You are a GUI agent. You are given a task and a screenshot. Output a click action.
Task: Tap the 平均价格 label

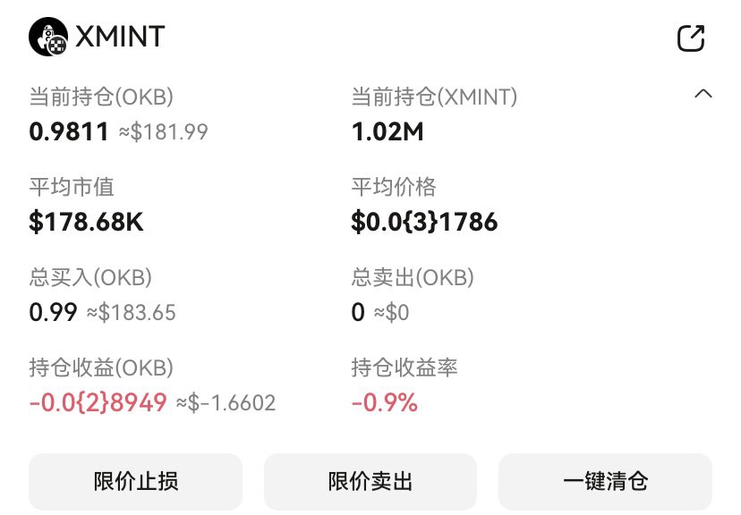[x=394, y=187]
